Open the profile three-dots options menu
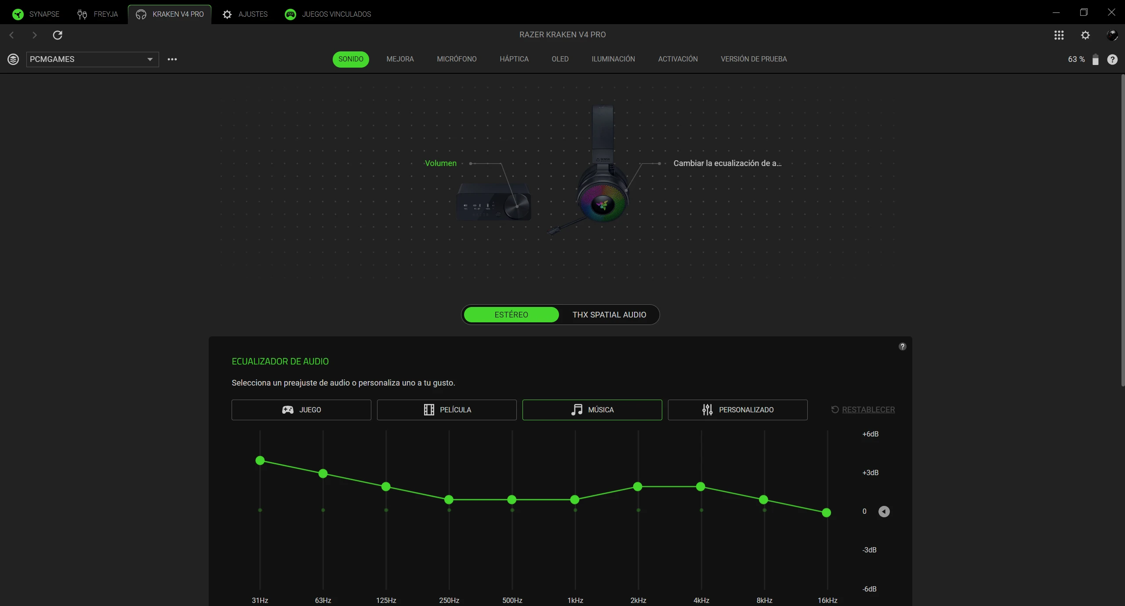The image size is (1125, 606). [x=172, y=59]
